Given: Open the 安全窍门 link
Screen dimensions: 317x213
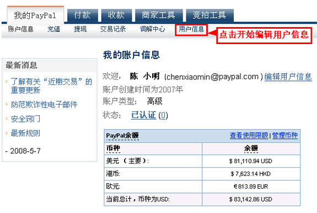Looking at the screenshot, I should click(25, 119).
